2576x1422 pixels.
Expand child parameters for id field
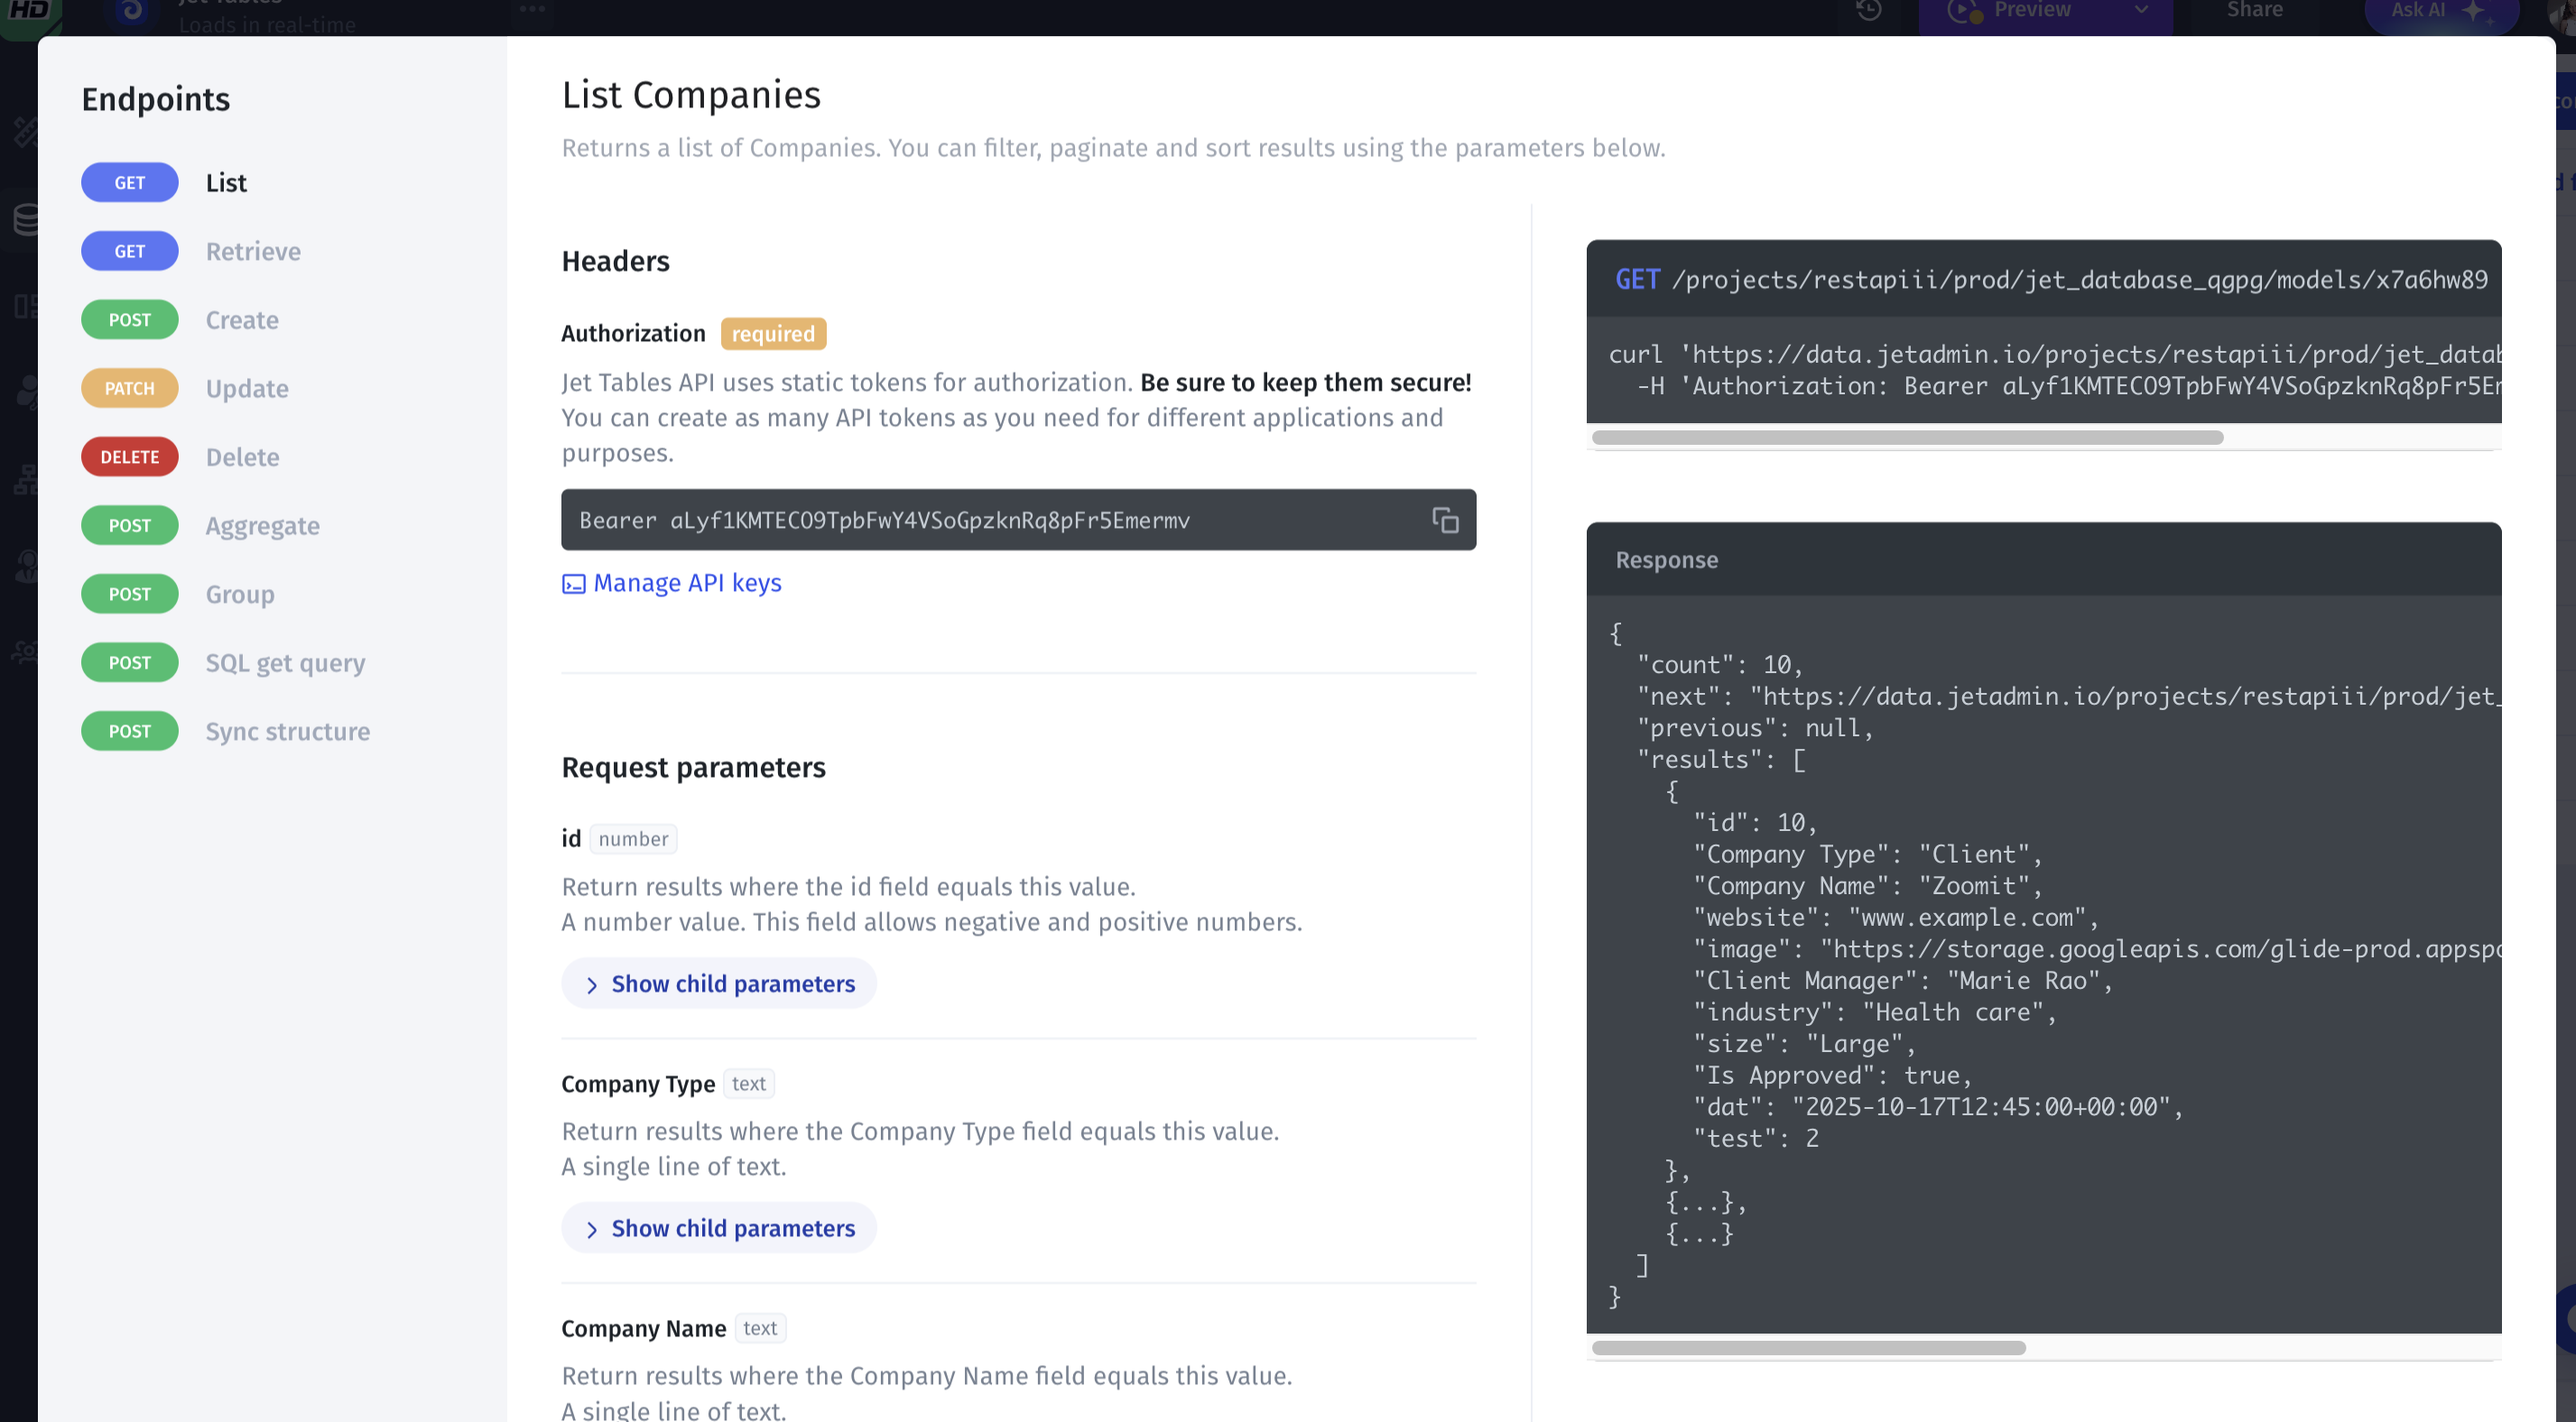coord(719,984)
